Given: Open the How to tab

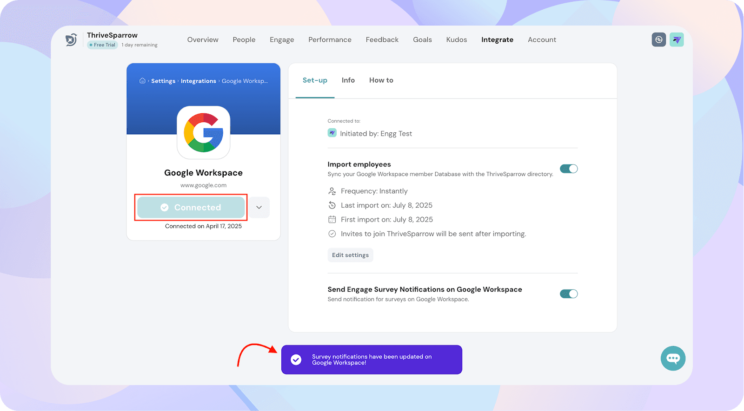Looking at the screenshot, I should [x=381, y=80].
